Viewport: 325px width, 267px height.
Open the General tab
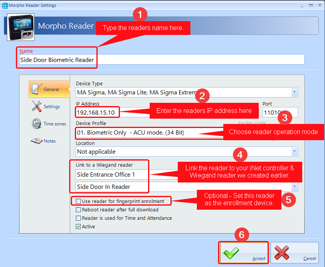(x=49, y=89)
